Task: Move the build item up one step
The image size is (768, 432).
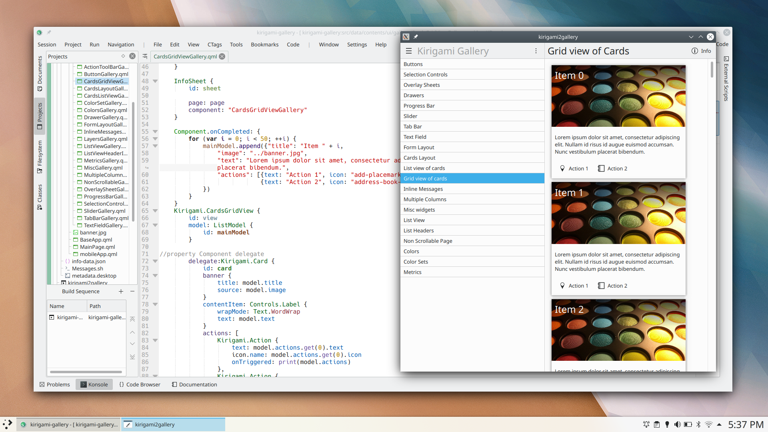Action: (x=132, y=332)
